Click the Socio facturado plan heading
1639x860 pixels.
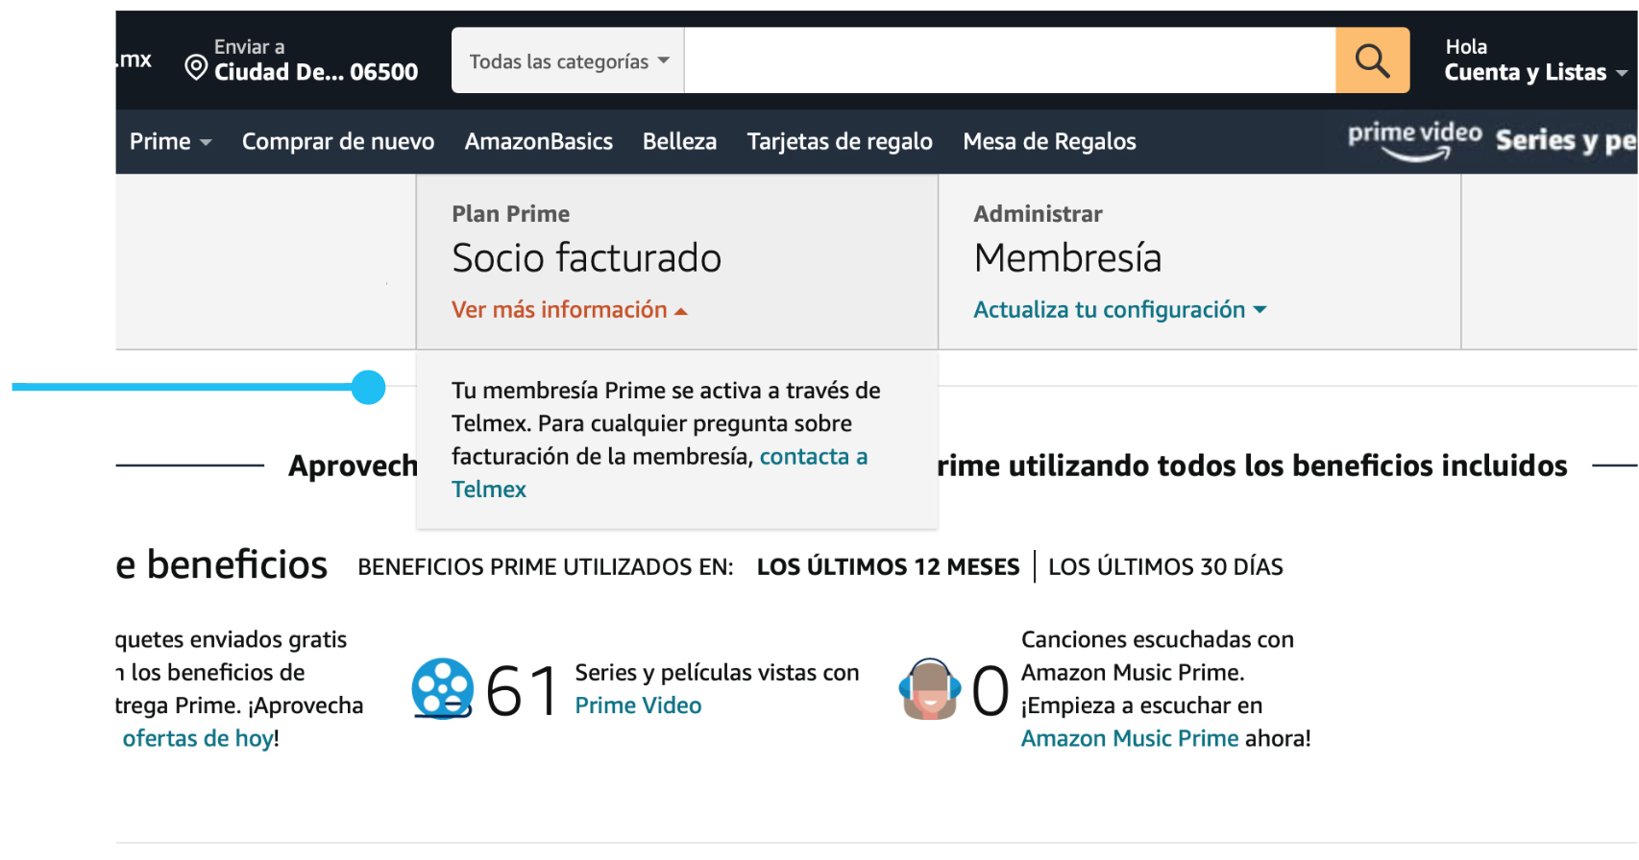[586, 258]
